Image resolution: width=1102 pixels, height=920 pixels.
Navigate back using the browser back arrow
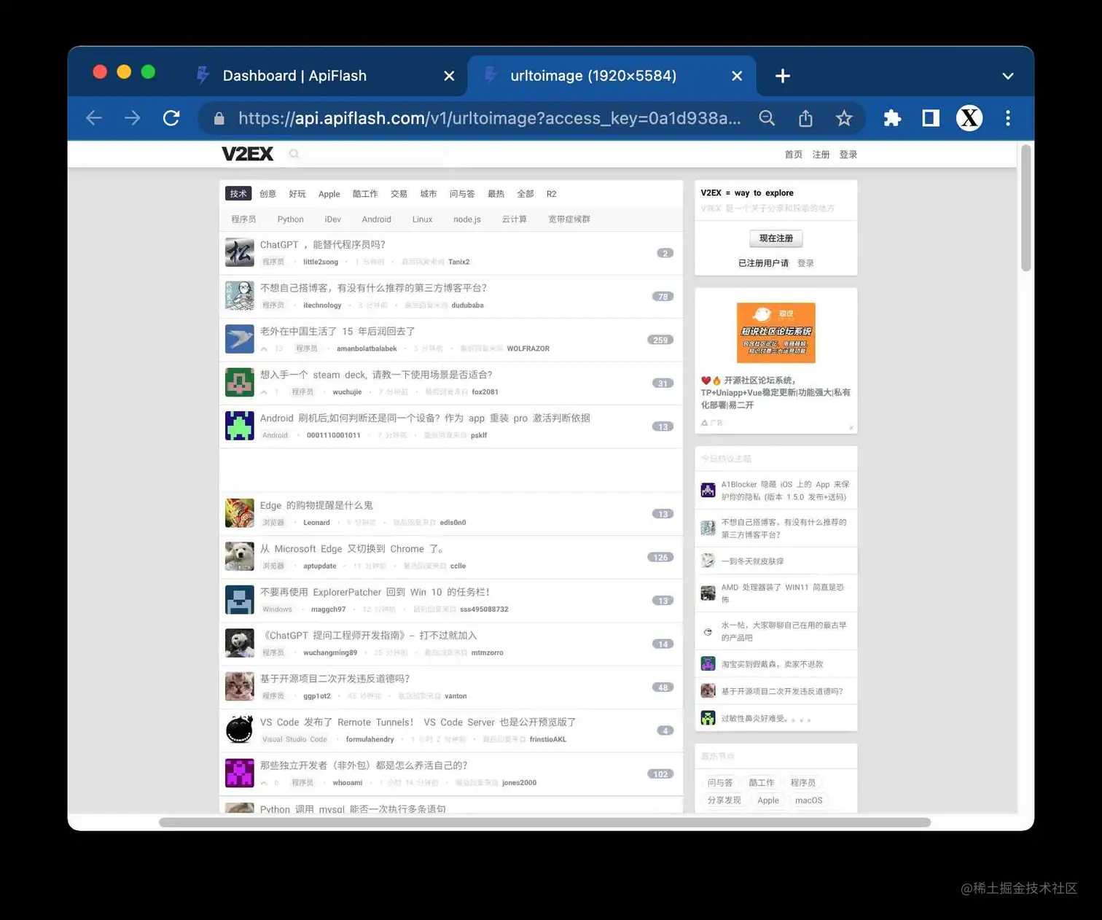93,117
